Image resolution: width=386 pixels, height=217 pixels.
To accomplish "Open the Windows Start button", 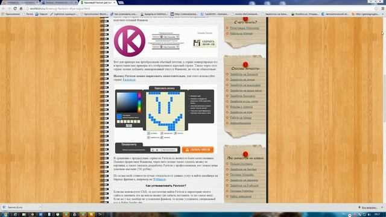I will point(5,215).
